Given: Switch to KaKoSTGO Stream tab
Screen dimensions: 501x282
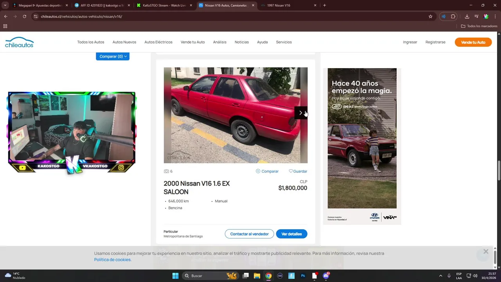Looking at the screenshot, I should [x=164, y=5].
